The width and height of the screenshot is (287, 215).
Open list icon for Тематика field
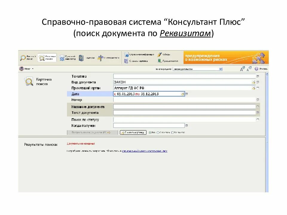click(x=258, y=76)
